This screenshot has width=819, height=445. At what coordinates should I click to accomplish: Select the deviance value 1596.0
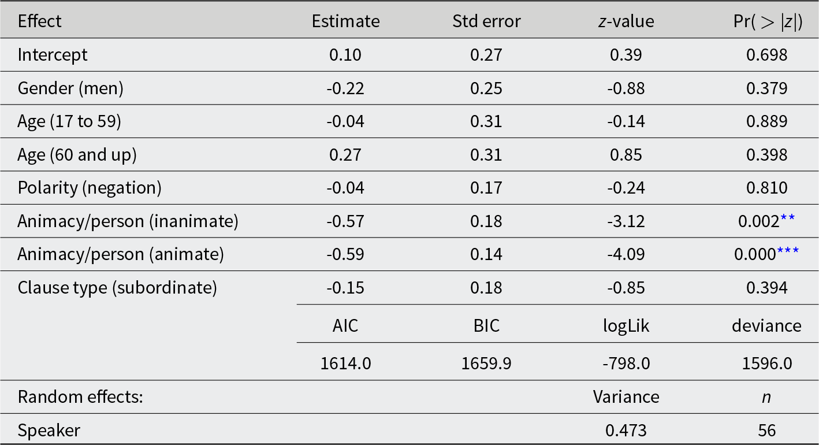(x=767, y=363)
